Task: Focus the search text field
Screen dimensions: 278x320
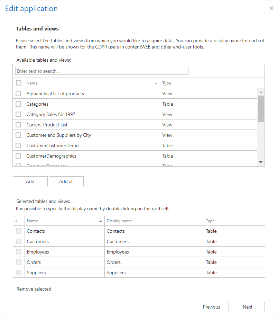Action: (x=102, y=71)
